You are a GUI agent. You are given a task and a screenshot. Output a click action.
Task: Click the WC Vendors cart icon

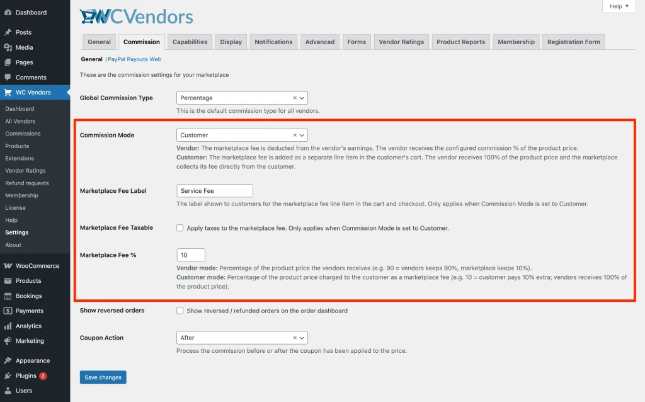click(8, 92)
